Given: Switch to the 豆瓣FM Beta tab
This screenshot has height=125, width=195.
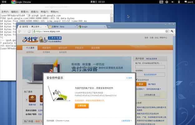Looking at the screenshot, I should (x=62, y=27).
